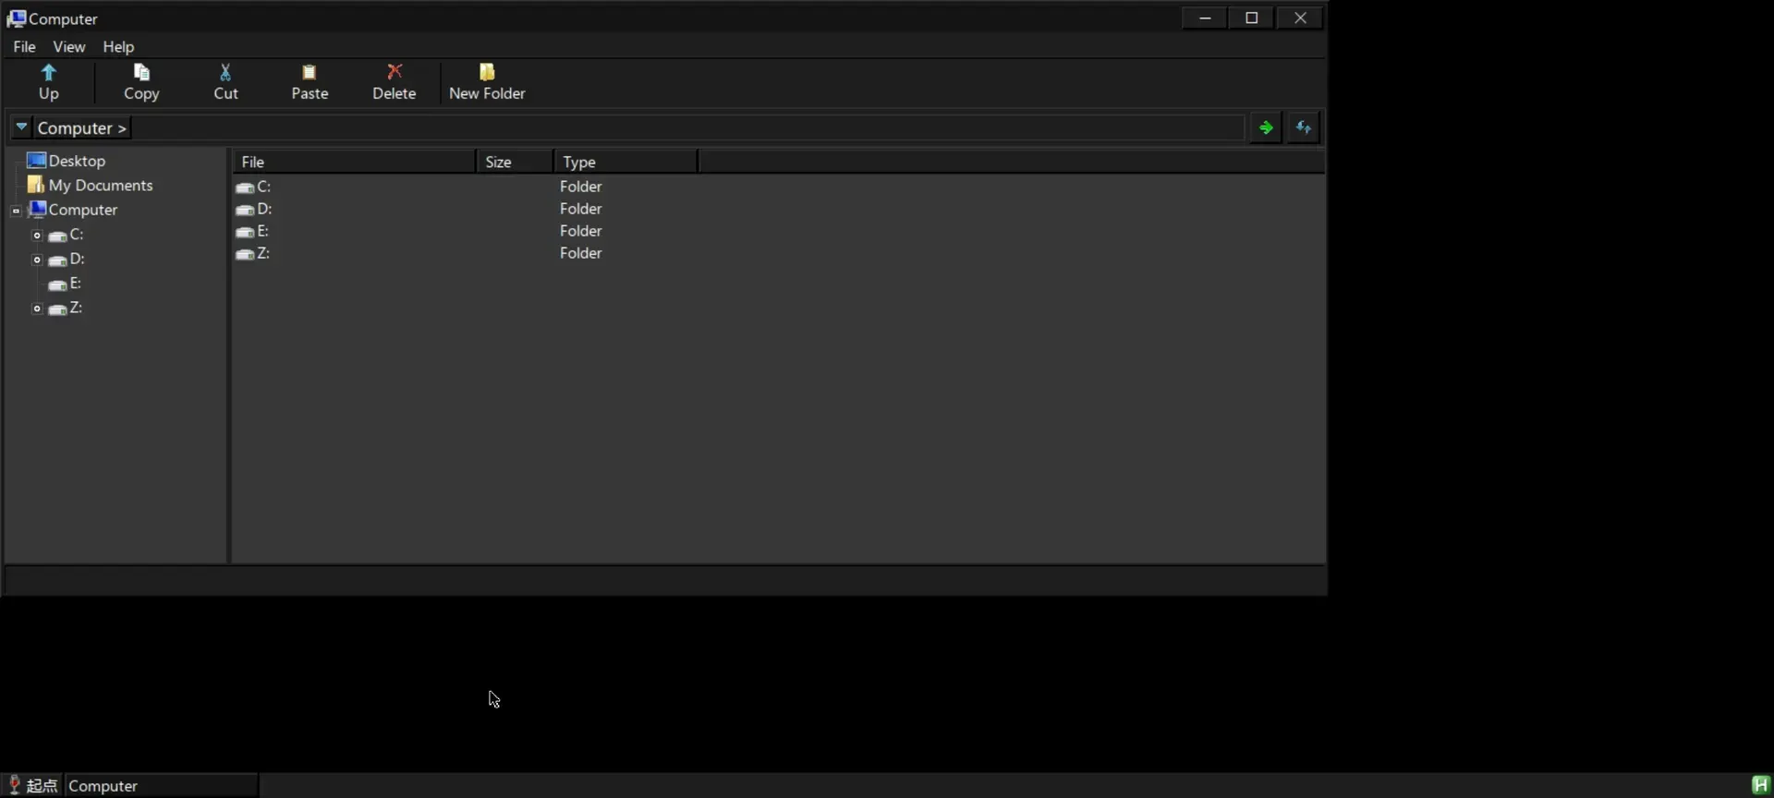
Task: Open the address bar dropdown arrow
Action: [x=21, y=127]
